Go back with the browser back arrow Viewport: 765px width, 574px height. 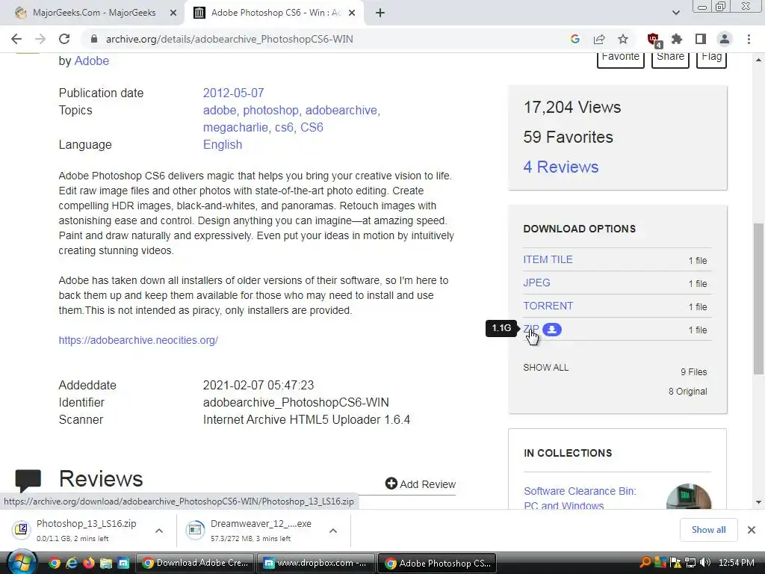click(x=16, y=39)
